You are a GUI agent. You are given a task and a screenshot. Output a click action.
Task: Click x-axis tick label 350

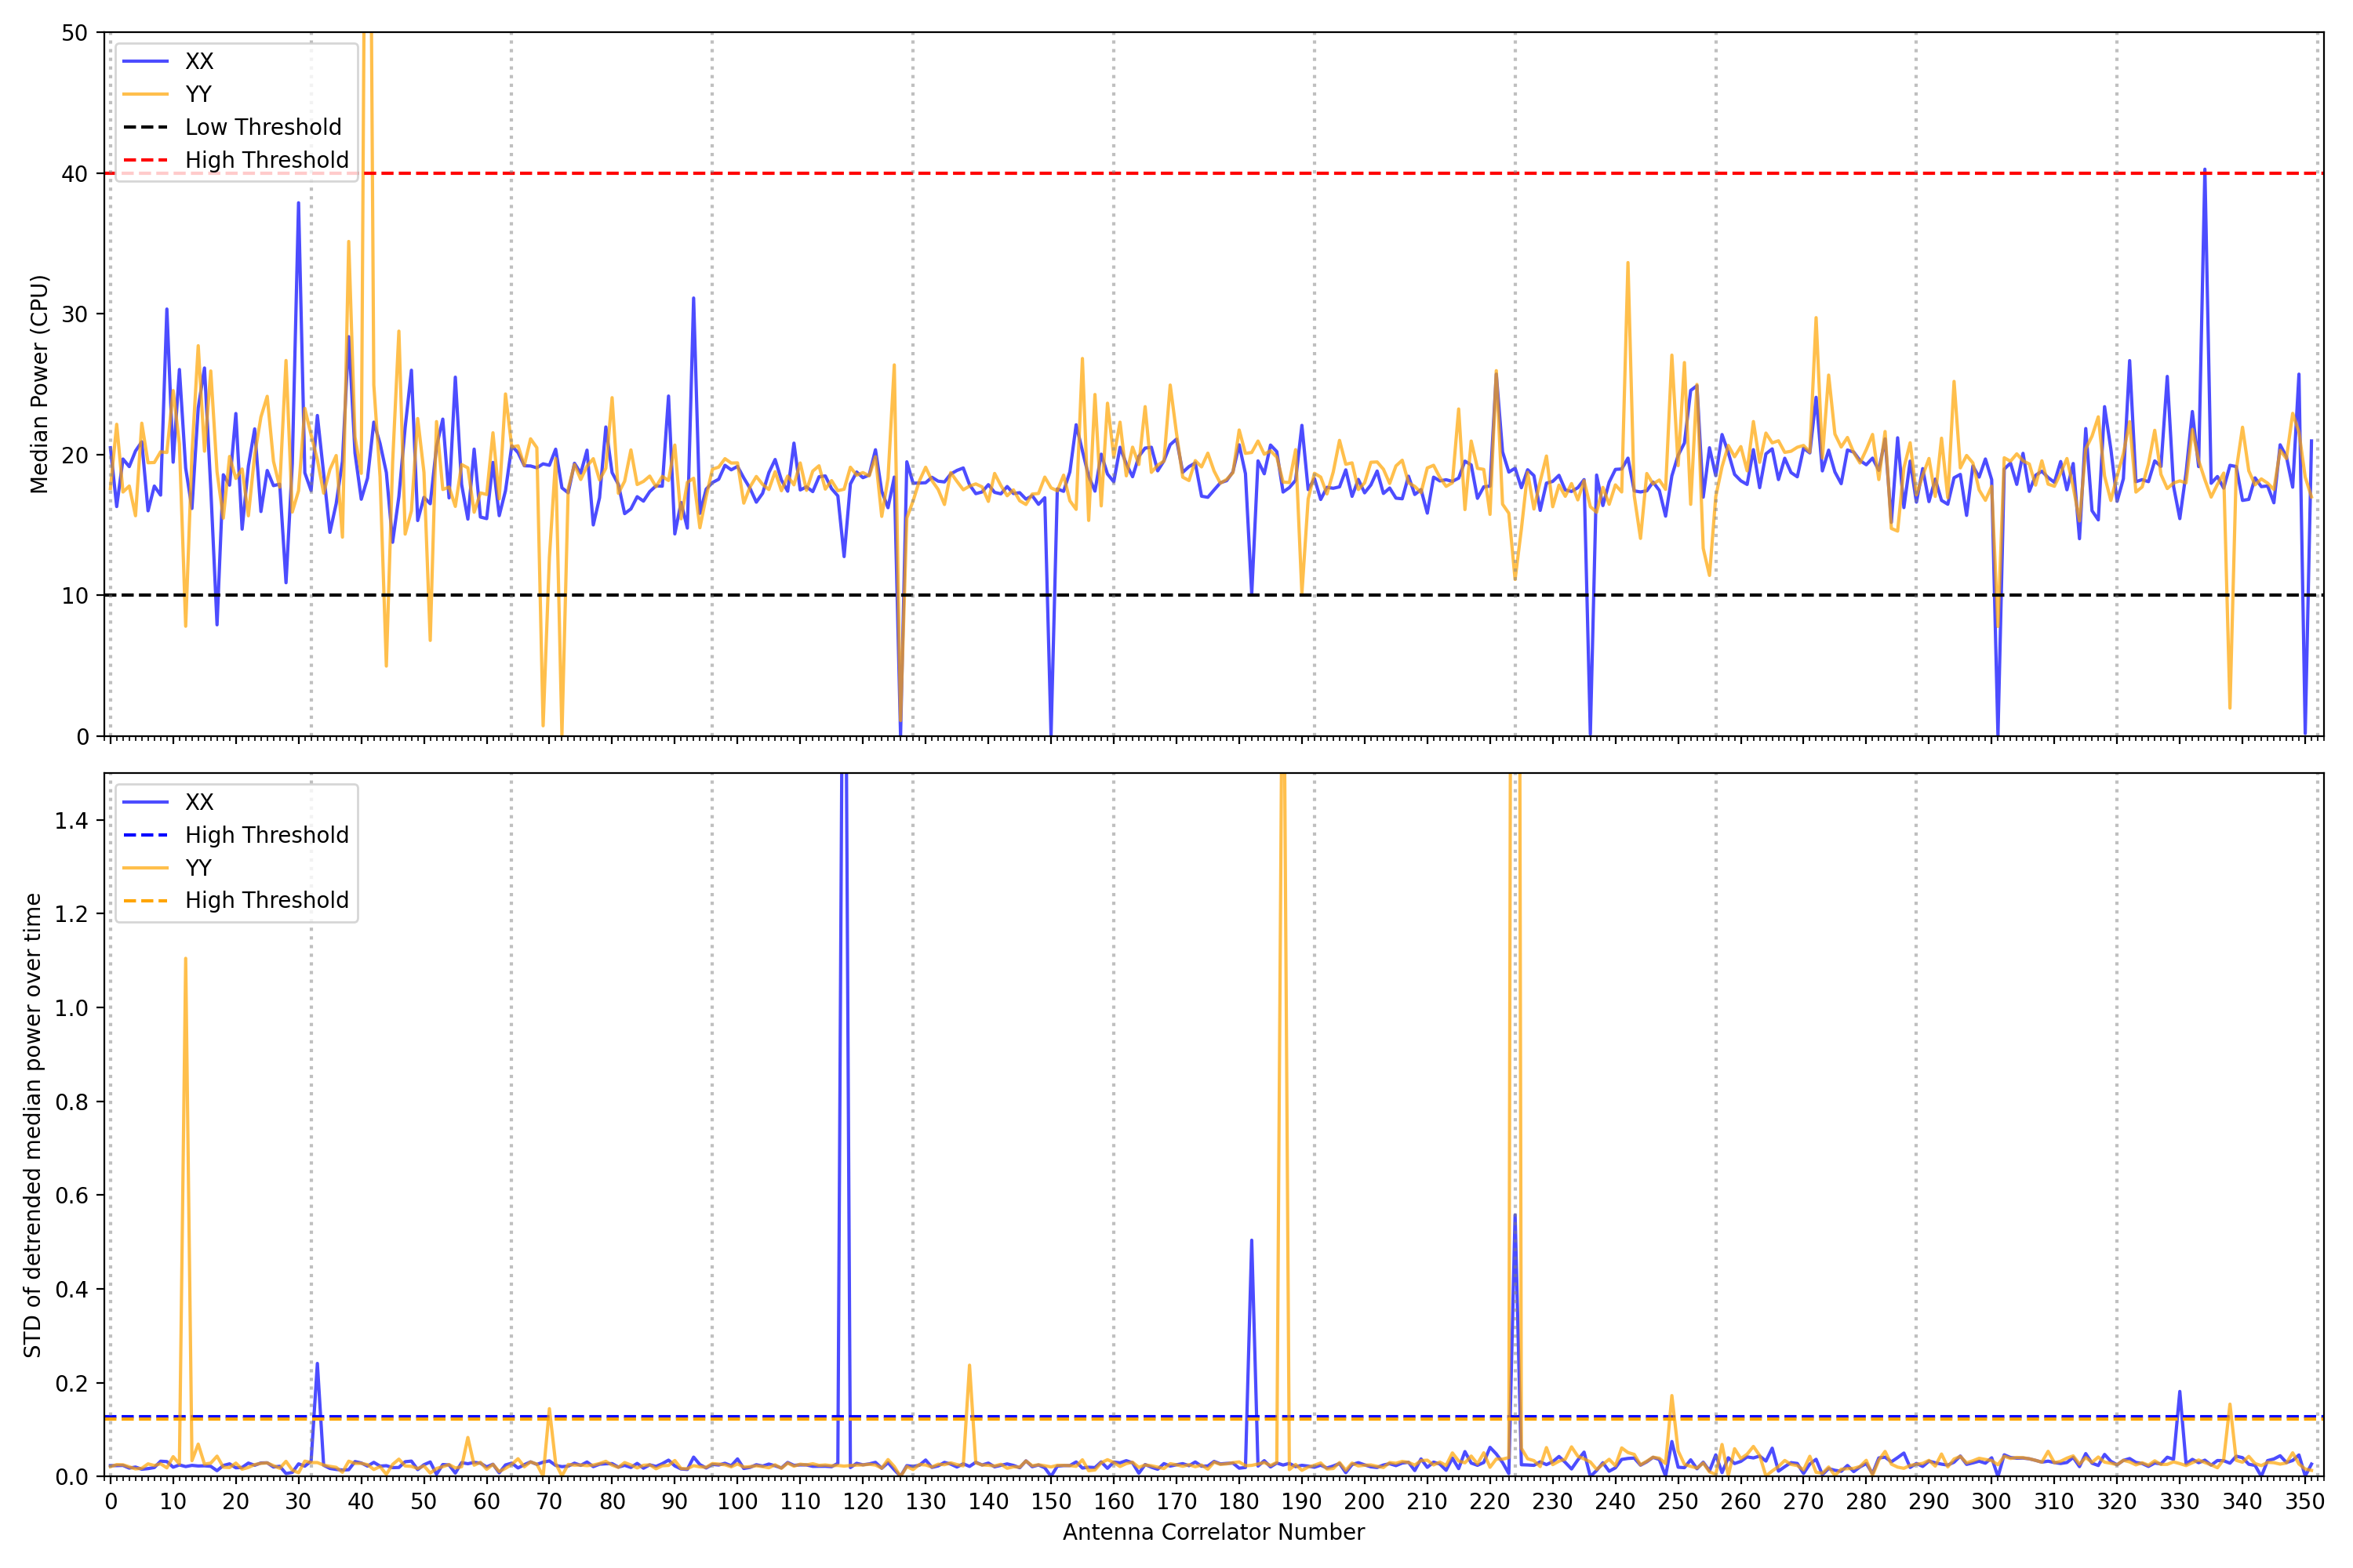(2304, 1502)
